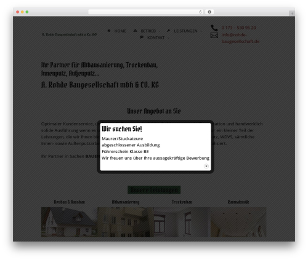Click the 'Wir suchen Sie!' popup heading
Viewport: 308px width, 260px height.
pos(122,129)
